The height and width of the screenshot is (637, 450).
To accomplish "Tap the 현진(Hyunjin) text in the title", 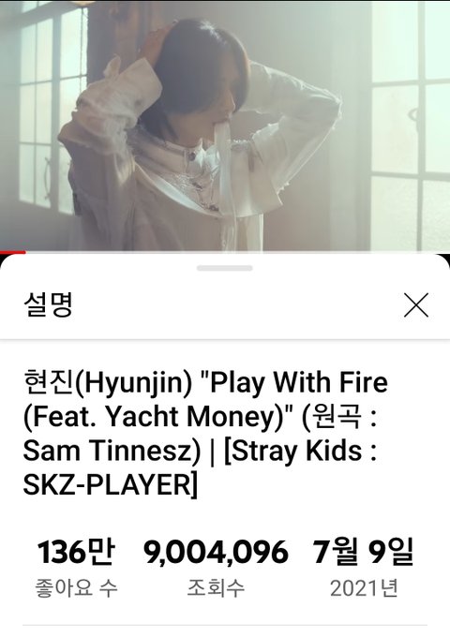I will (x=107, y=383).
